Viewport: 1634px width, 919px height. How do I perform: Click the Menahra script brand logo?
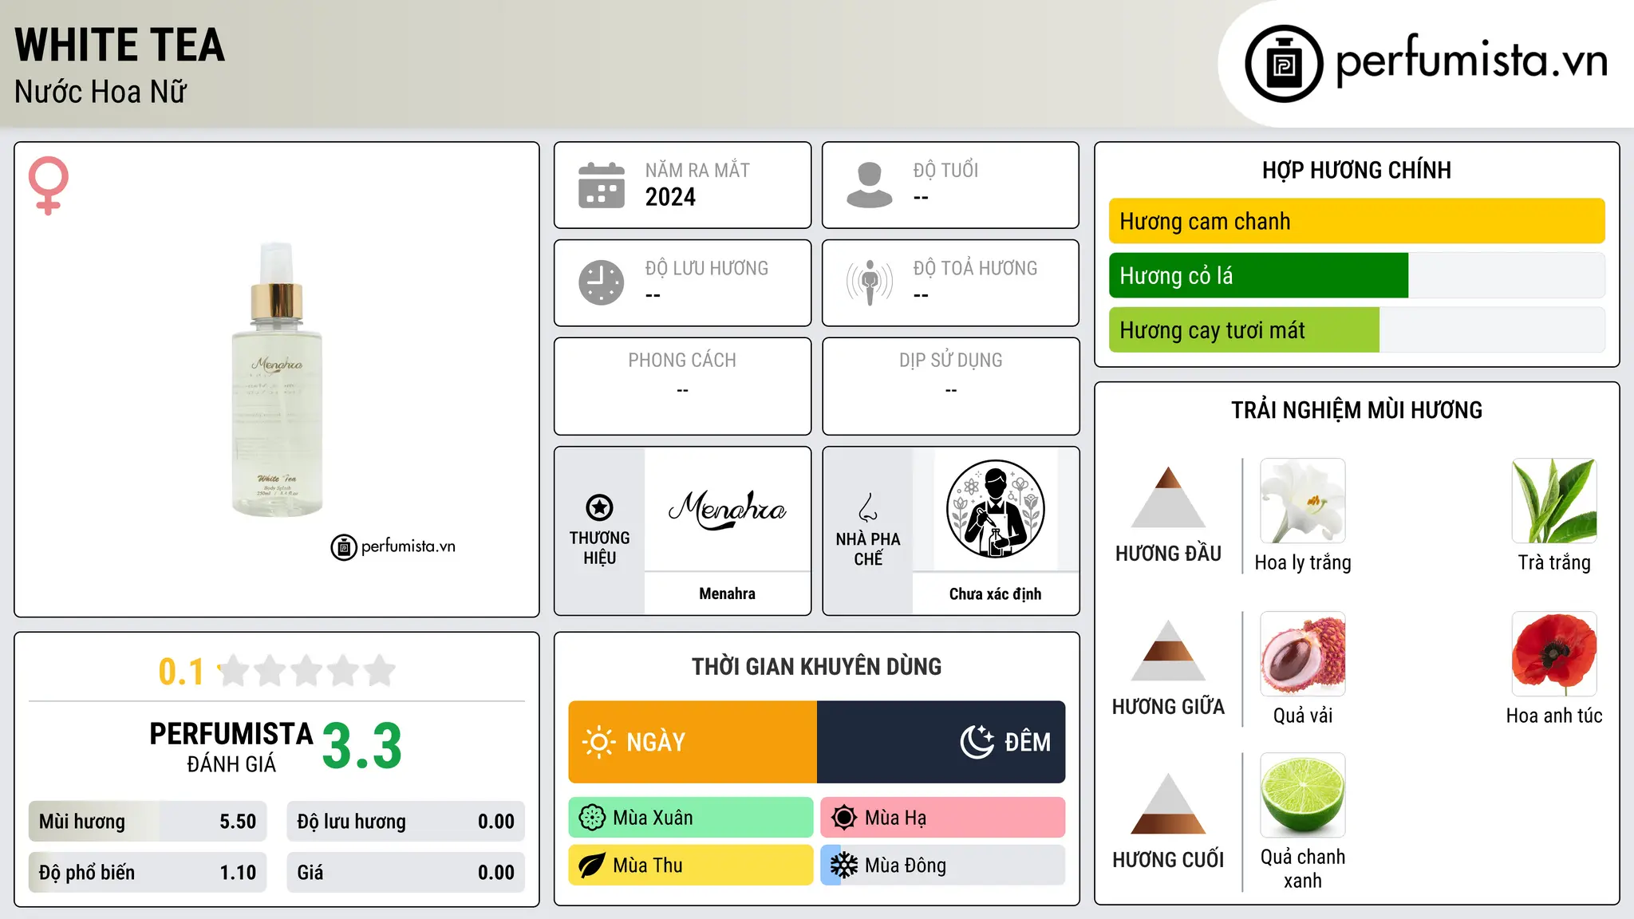[x=727, y=510]
